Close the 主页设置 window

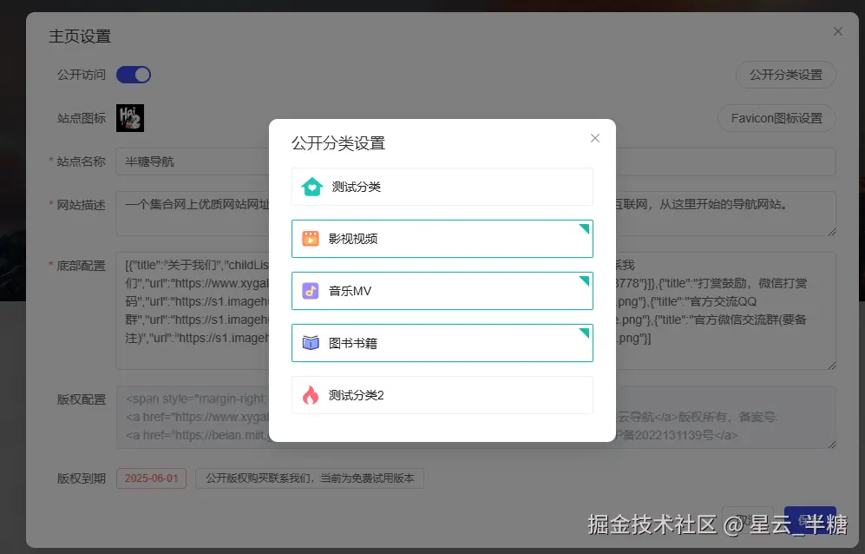pos(837,31)
